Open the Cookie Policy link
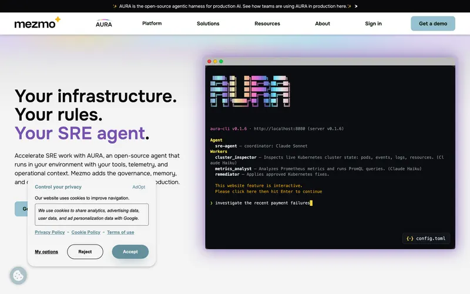Viewport: 470px width, 294px height. [86, 232]
